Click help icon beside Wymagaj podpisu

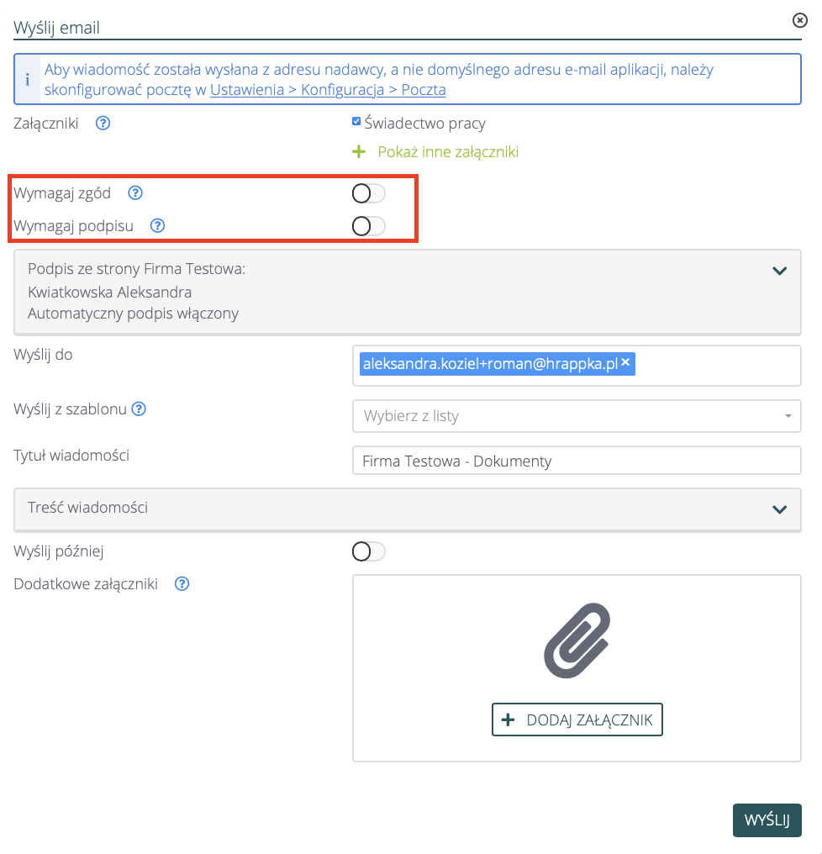tap(157, 225)
